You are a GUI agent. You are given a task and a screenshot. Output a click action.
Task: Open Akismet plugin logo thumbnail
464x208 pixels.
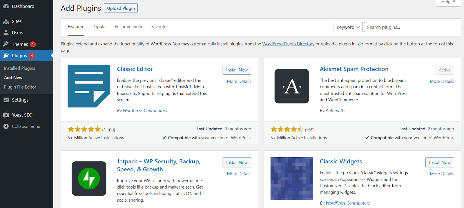[292, 86]
